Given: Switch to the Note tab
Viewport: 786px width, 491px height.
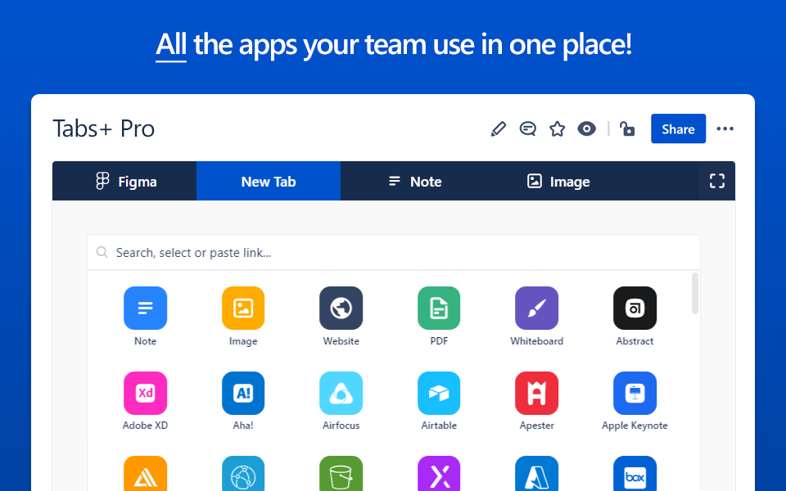Looking at the screenshot, I should click(x=415, y=181).
